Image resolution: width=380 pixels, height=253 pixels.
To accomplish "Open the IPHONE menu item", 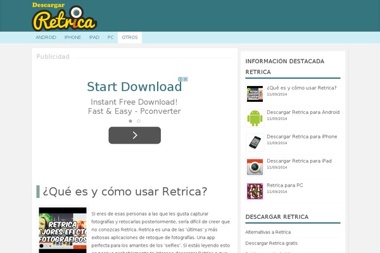I will coord(72,37).
